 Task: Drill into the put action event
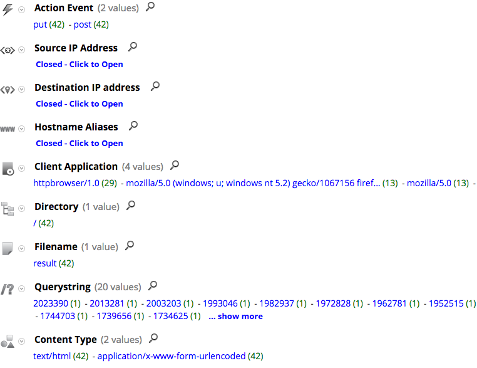coord(40,24)
